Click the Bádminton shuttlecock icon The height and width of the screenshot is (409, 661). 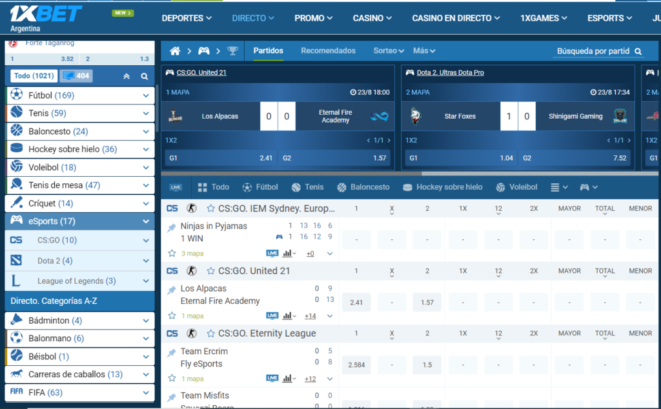coord(16,320)
